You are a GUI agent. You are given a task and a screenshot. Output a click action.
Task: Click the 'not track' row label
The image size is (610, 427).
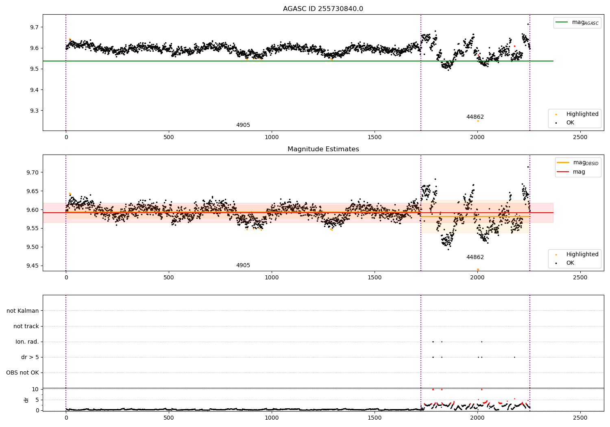coord(26,326)
